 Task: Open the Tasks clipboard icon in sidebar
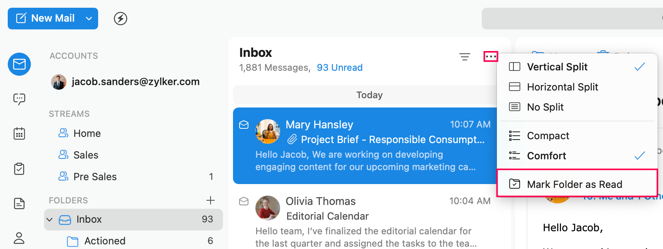point(19,169)
